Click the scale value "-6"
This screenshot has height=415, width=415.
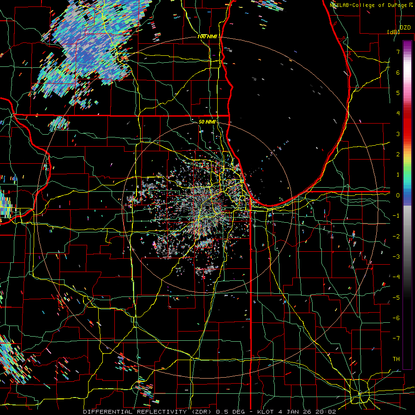(396, 318)
